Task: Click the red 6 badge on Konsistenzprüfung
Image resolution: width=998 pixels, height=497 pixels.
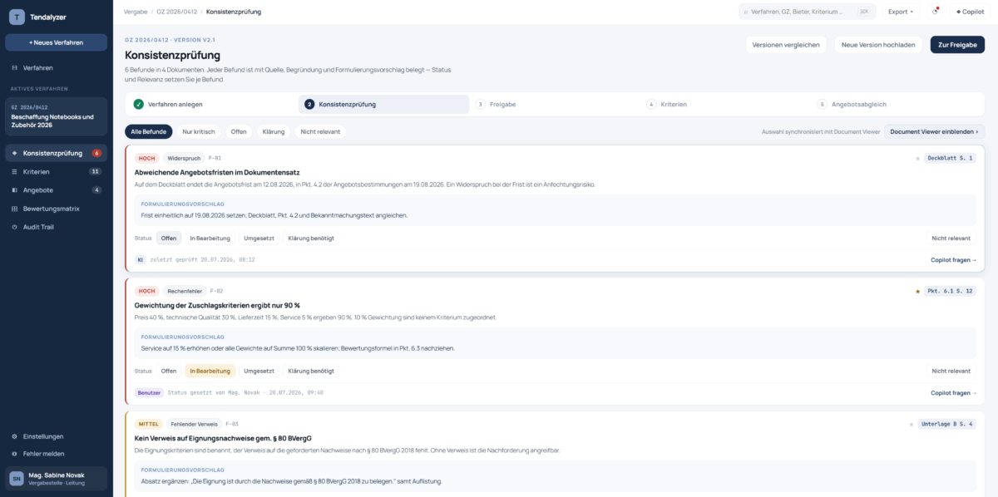Action: (x=96, y=153)
